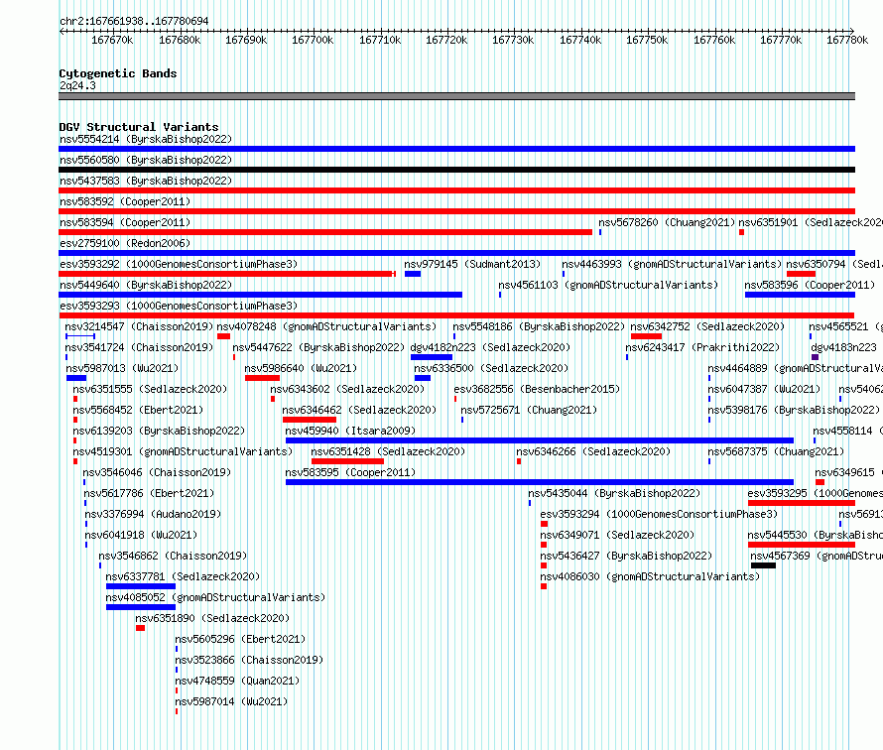Click the nsv5554214 (ByrskaBishop2022) label

[146, 139]
